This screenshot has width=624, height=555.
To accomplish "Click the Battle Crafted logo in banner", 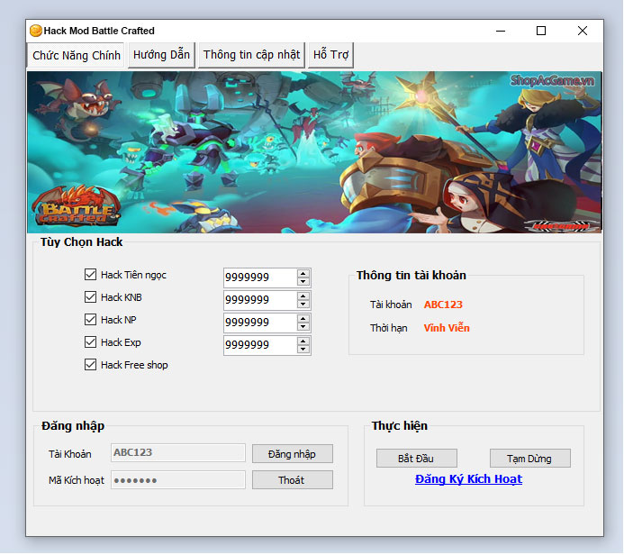I will 76,207.
